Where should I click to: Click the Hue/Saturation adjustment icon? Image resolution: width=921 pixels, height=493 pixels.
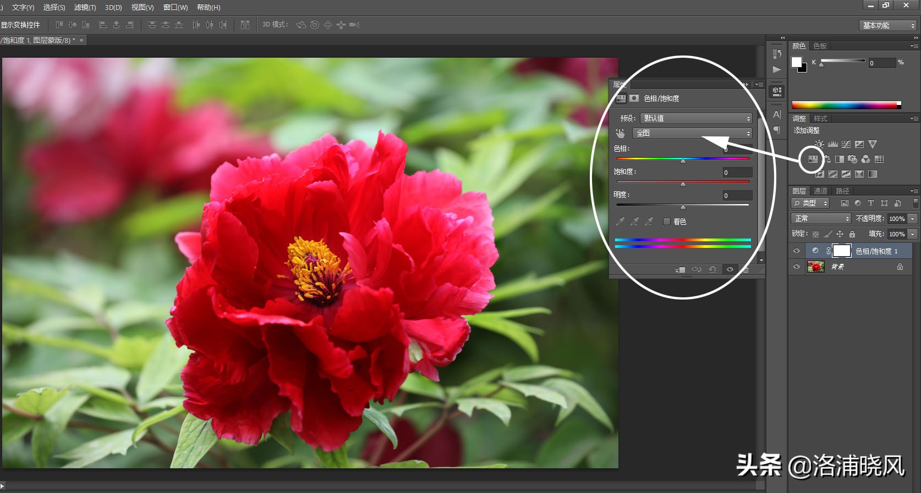[x=813, y=159]
